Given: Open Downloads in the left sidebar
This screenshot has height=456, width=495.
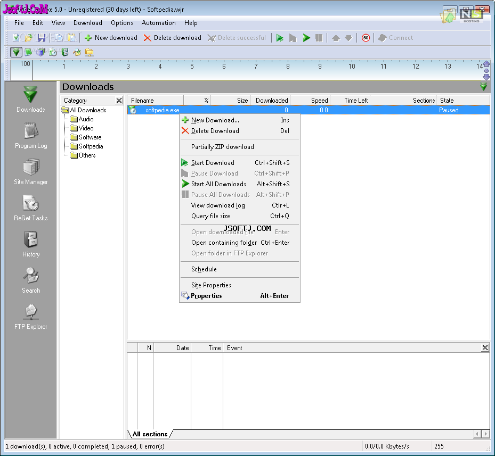Looking at the screenshot, I should click(x=30, y=100).
